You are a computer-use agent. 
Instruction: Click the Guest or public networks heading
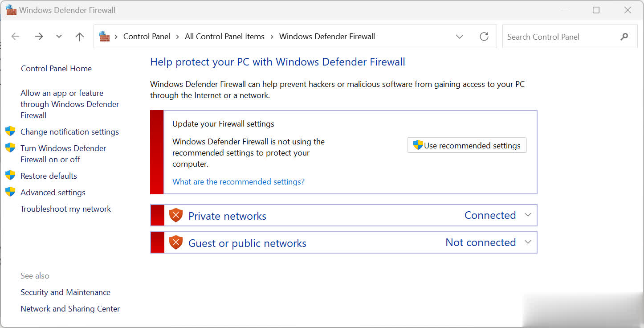click(x=247, y=243)
